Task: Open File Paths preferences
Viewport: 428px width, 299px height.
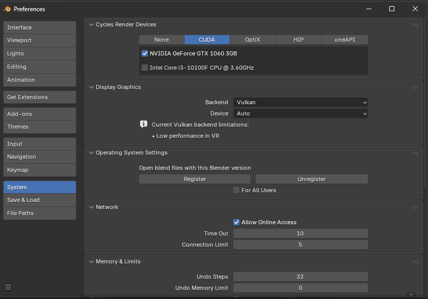Action: [40, 213]
